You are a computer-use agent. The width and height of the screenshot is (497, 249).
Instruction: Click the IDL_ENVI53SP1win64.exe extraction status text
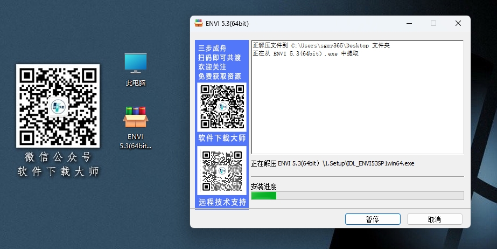(332, 164)
